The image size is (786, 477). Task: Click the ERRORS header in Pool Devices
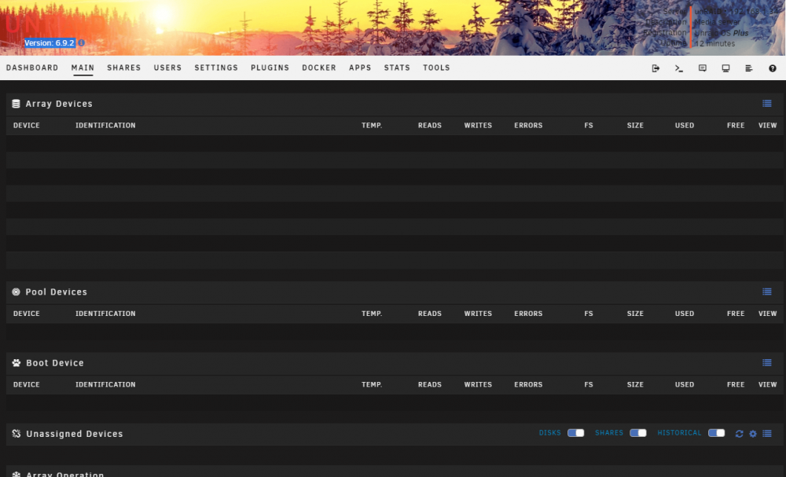528,314
